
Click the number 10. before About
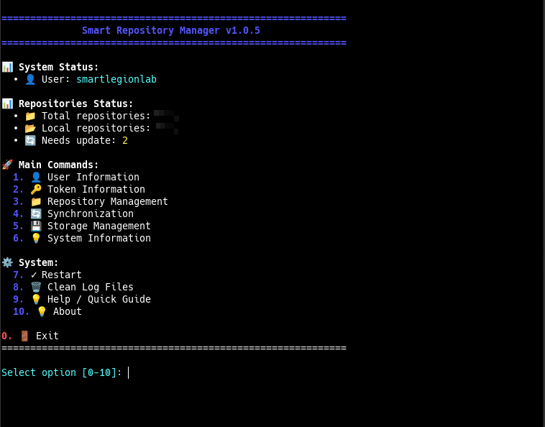coord(21,311)
